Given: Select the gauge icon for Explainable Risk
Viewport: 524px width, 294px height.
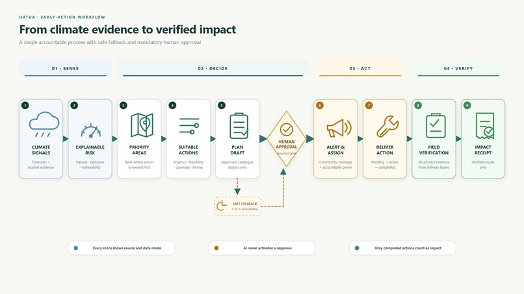Looking at the screenshot, I should tap(90, 131).
